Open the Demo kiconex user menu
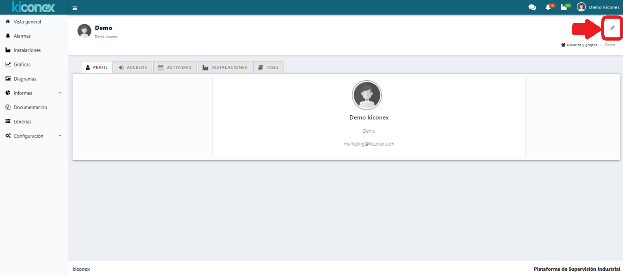Viewport: 623px width, 276px height. pyautogui.click(x=598, y=7)
